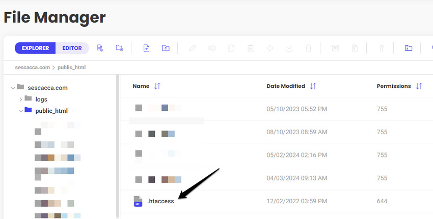Viewport: 433px width, 219px height.
Task: Click the New File toolbar icon
Action: coord(100,48)
